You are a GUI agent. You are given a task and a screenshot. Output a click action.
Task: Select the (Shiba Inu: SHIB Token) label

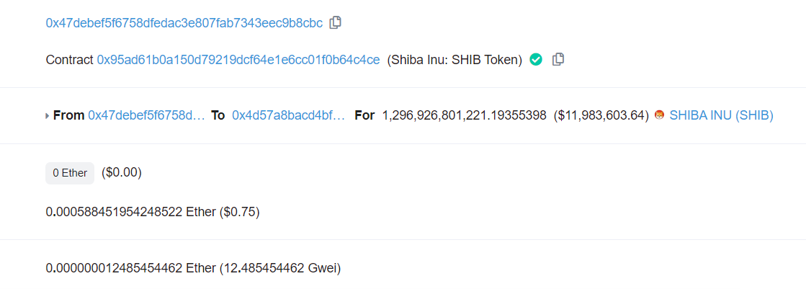coord(455,60)
